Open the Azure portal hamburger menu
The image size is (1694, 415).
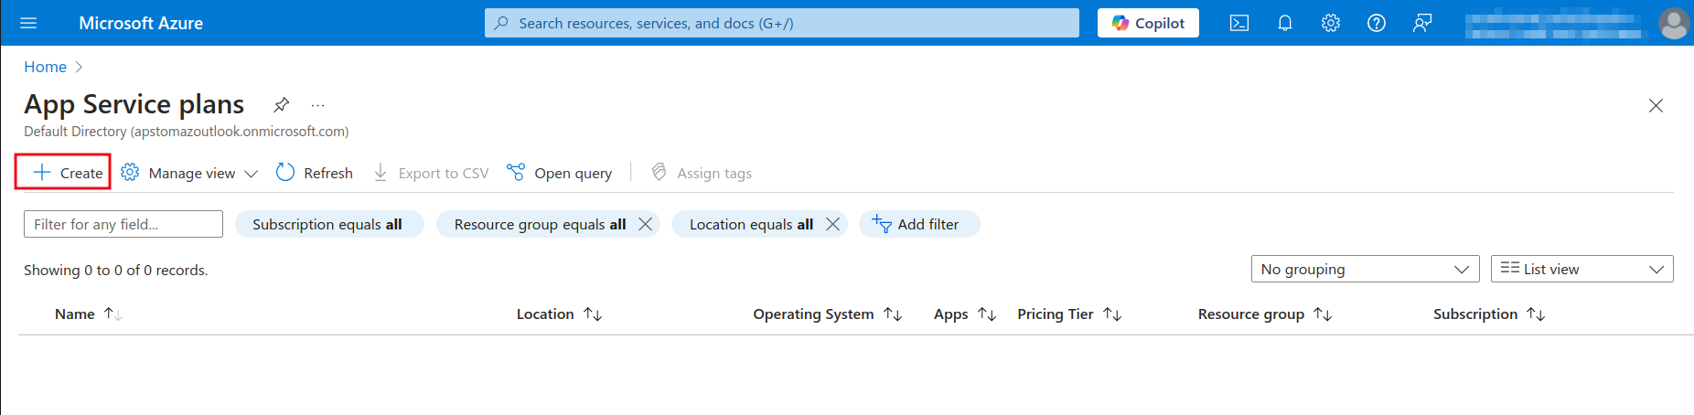[x=28, y=23]
